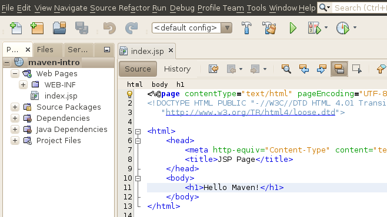This screenshot has height=217, width=387.
Task: Open the Tools menu
Action: [x=256, y=8]
